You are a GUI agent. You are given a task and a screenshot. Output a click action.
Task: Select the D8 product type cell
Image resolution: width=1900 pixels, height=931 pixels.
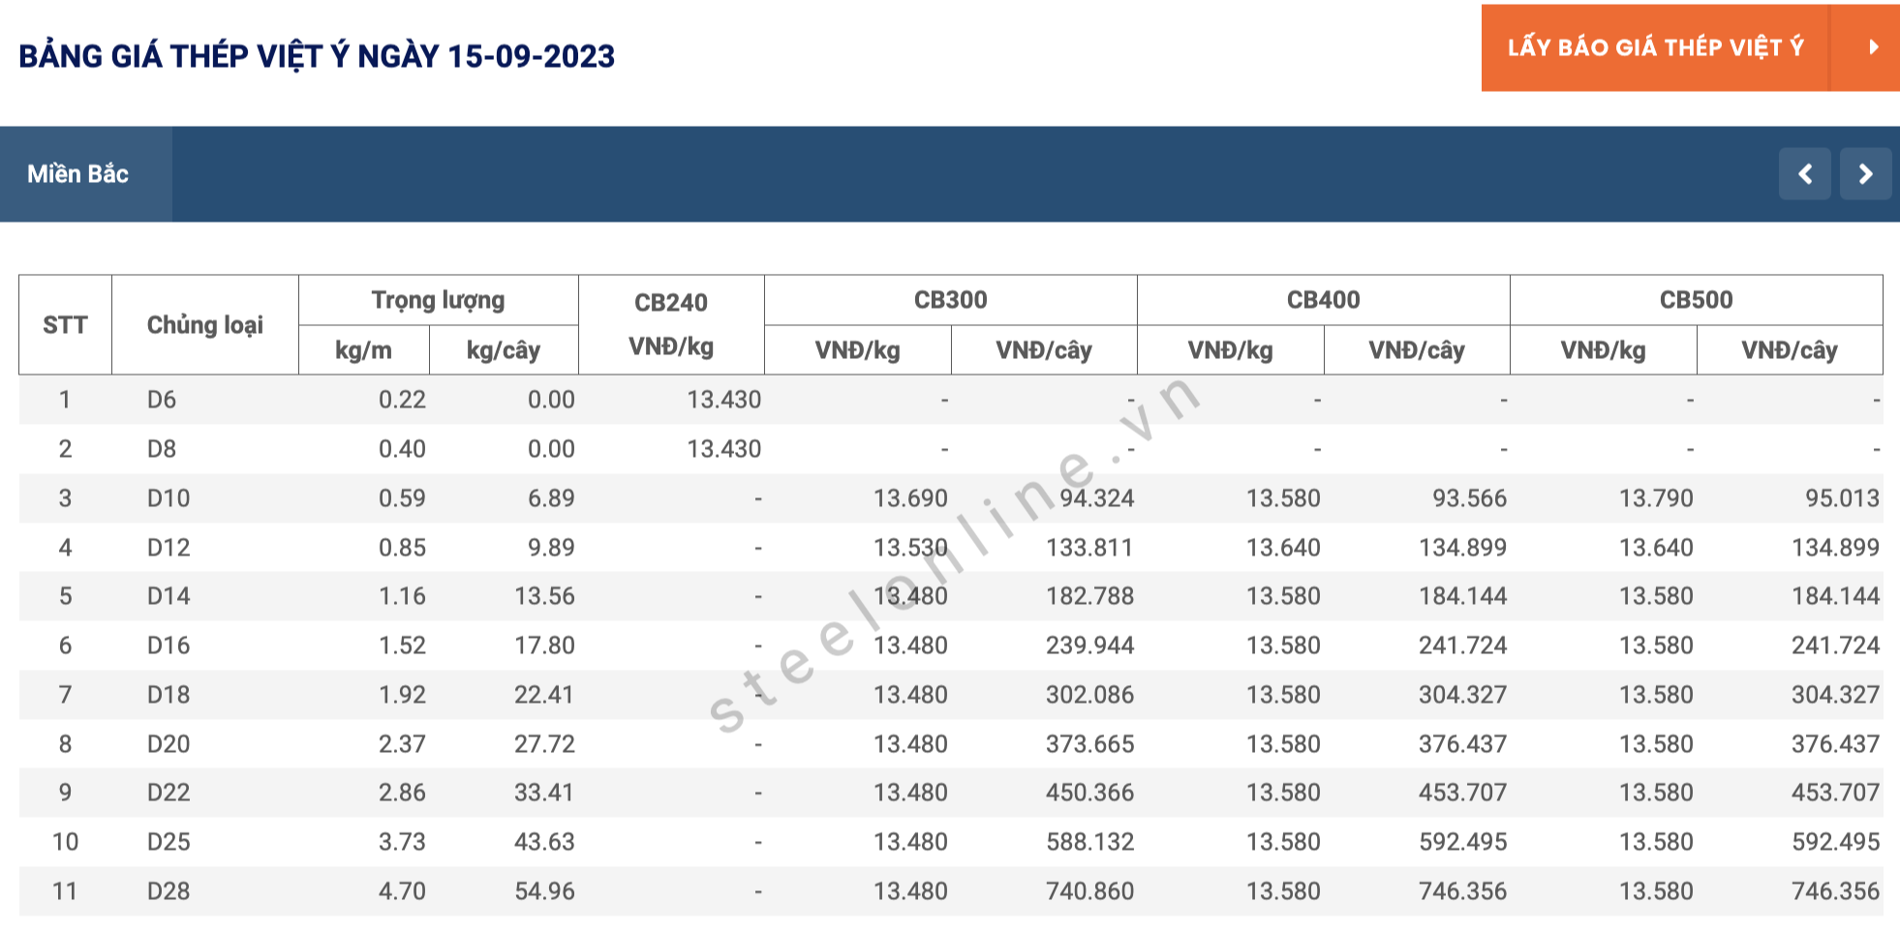tap(162, 449)
